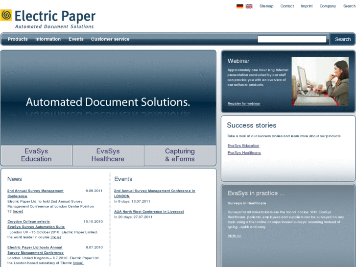The width and height of the screenshot is (356, 267).
Task: Open the Company link in top bar
Action: pos(328,6)
